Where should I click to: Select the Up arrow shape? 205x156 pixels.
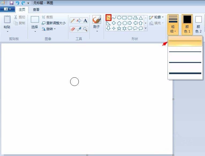pyautogui.click(x=140, y=23)
